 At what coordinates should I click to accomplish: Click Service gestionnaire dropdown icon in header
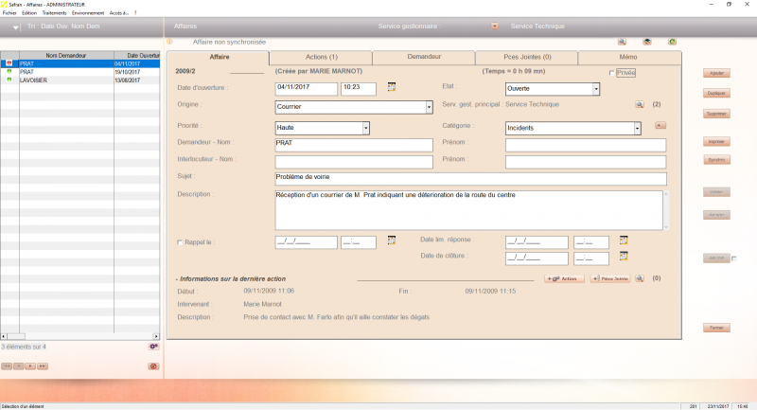[x=495, y=27]
